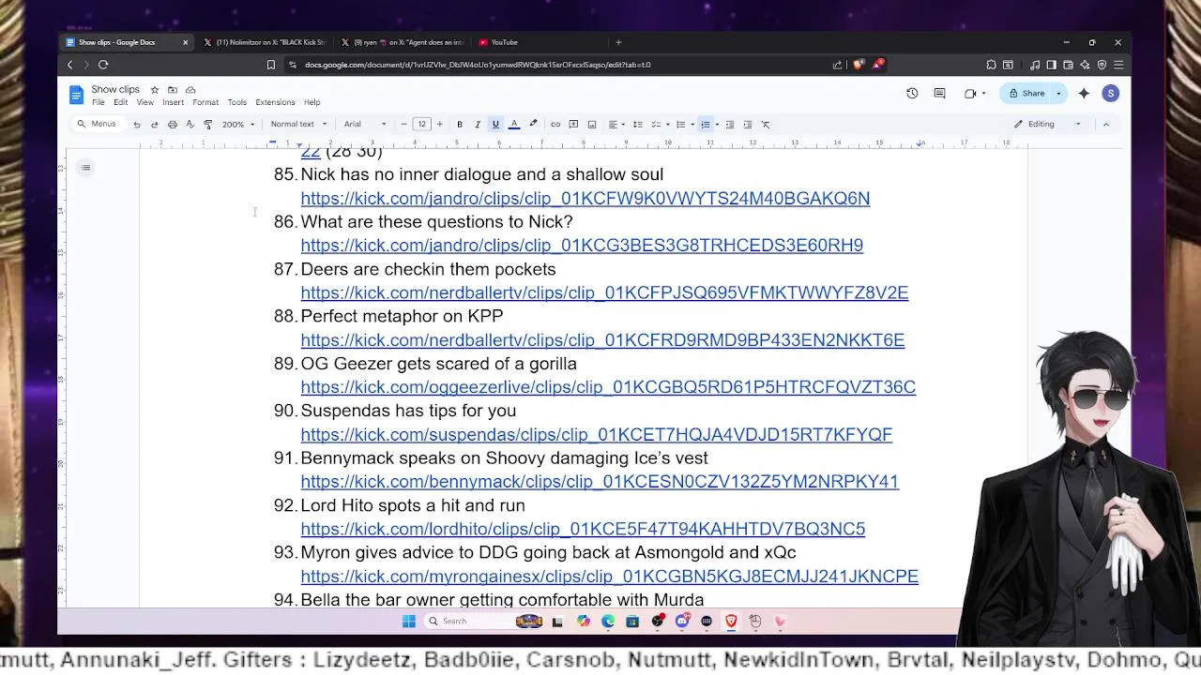This screenshot has width=1201, height=675.
Task: Open the Arial font dropdown
Action: [365, 124]
